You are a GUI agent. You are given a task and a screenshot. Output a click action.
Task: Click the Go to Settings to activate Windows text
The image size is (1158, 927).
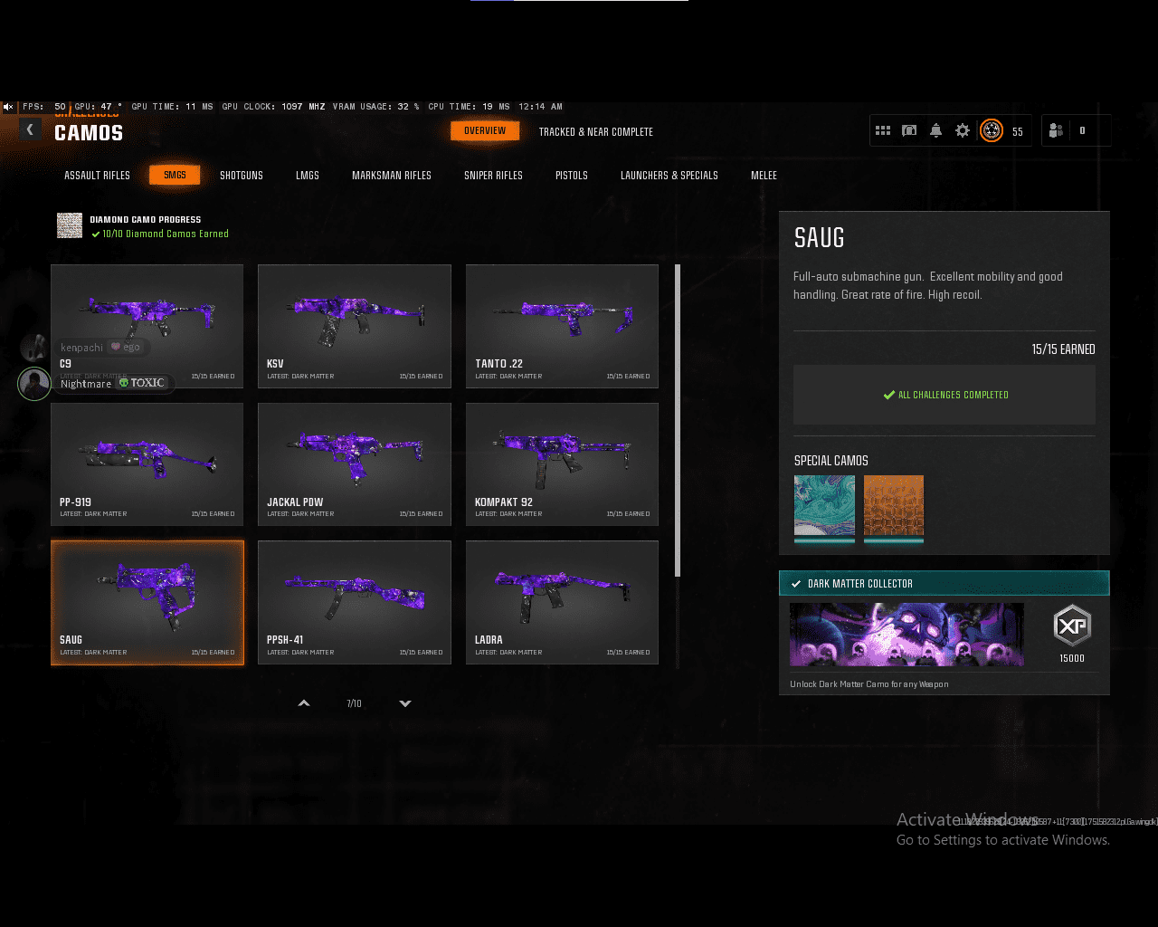(1003, 840)
